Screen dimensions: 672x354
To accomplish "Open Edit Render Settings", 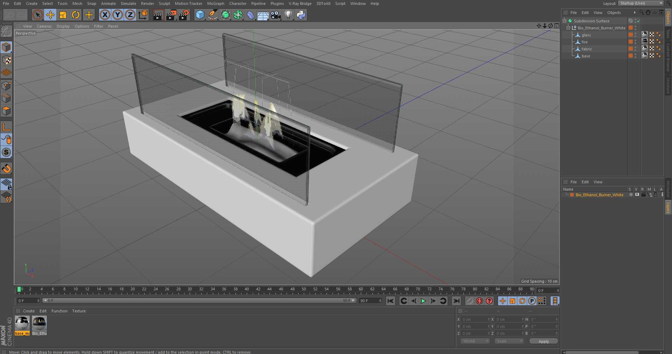I will coord(184,15).
